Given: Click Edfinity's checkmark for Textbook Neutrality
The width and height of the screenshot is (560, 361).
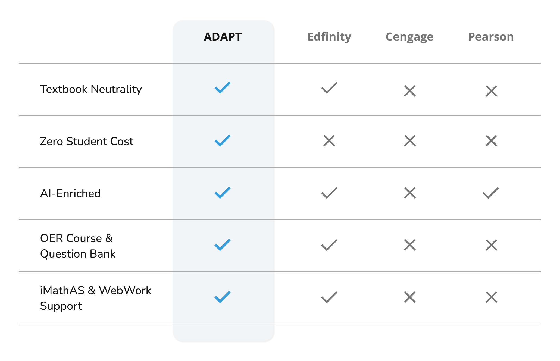Looking at the screenshot, I should click(x=329, y=88).
